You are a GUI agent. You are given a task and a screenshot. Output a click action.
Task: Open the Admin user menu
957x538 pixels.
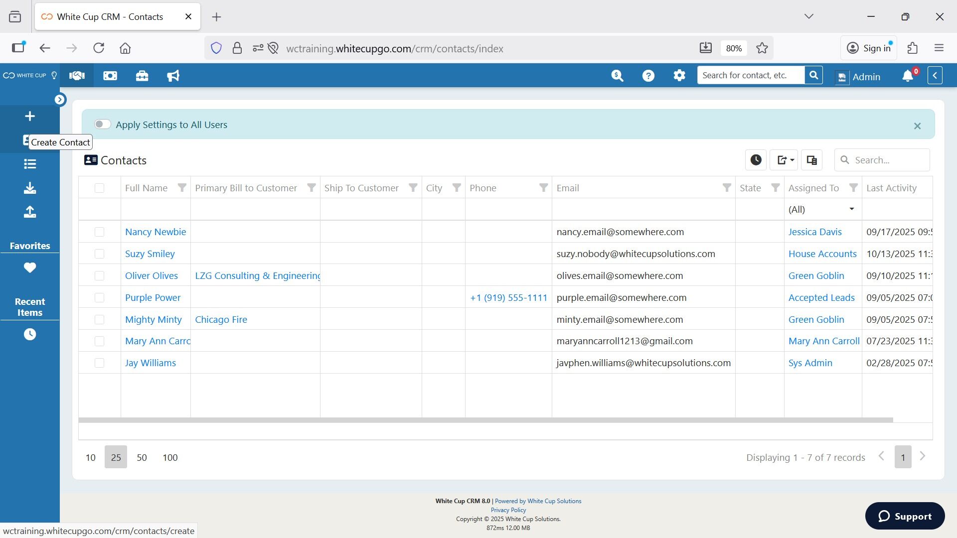(x=858, y=77)
